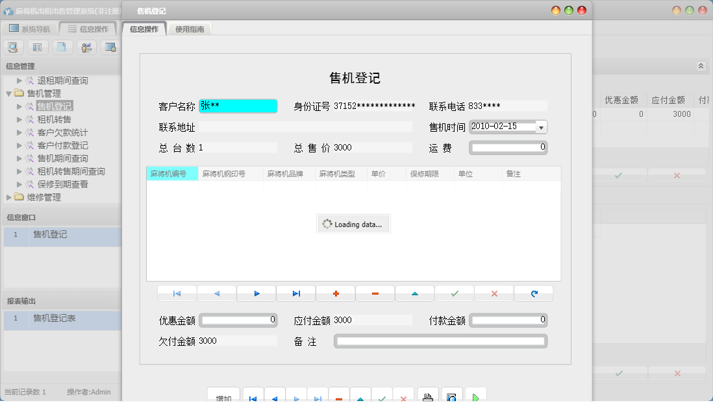
Task: Switch to the 使用指南 tab
Action: pyautogui.click(x=189, y=28)
